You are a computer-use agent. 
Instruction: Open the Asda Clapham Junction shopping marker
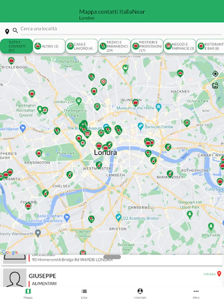click(x=67, y=218)
